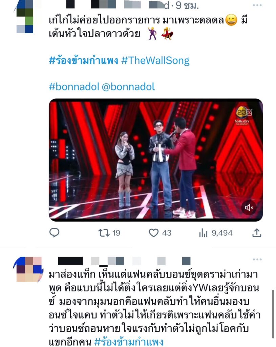
Task: Share the first tweet via upload icon
Action: click(x=257, y=233)
